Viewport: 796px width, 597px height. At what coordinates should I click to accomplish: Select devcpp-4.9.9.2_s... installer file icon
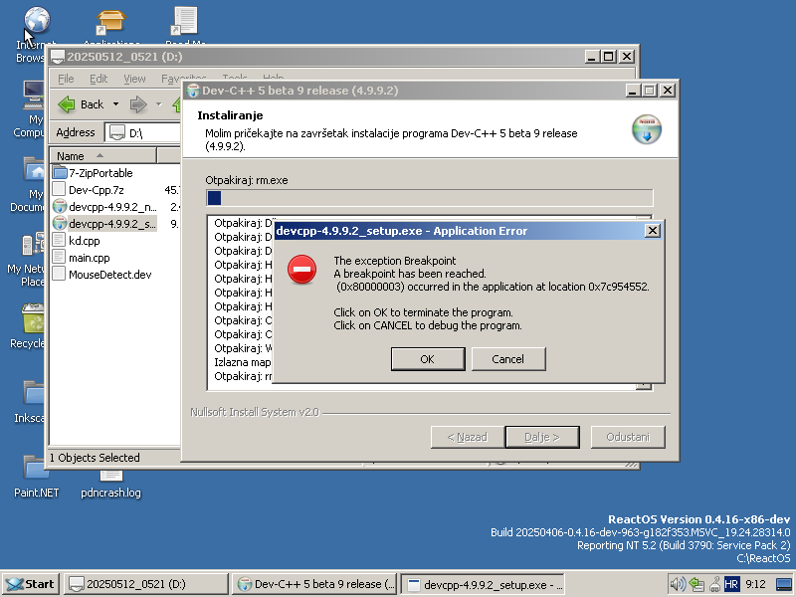pyautogui.click(x=60, y=223)
